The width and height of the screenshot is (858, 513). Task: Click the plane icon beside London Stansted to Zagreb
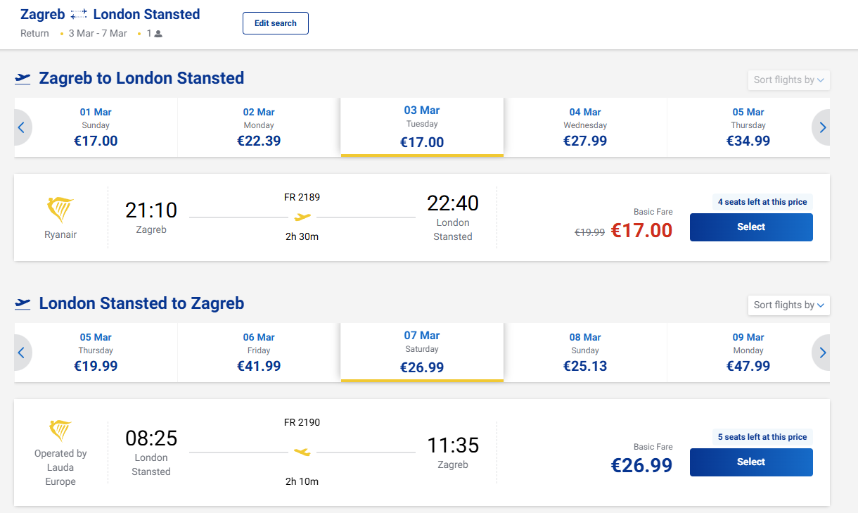23,303
